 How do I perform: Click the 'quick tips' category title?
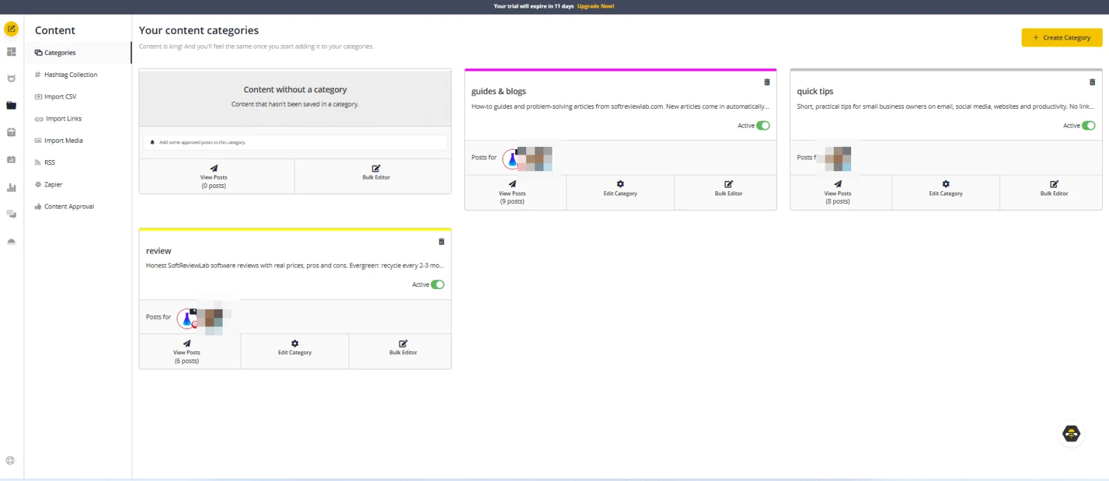coord(815,91)
